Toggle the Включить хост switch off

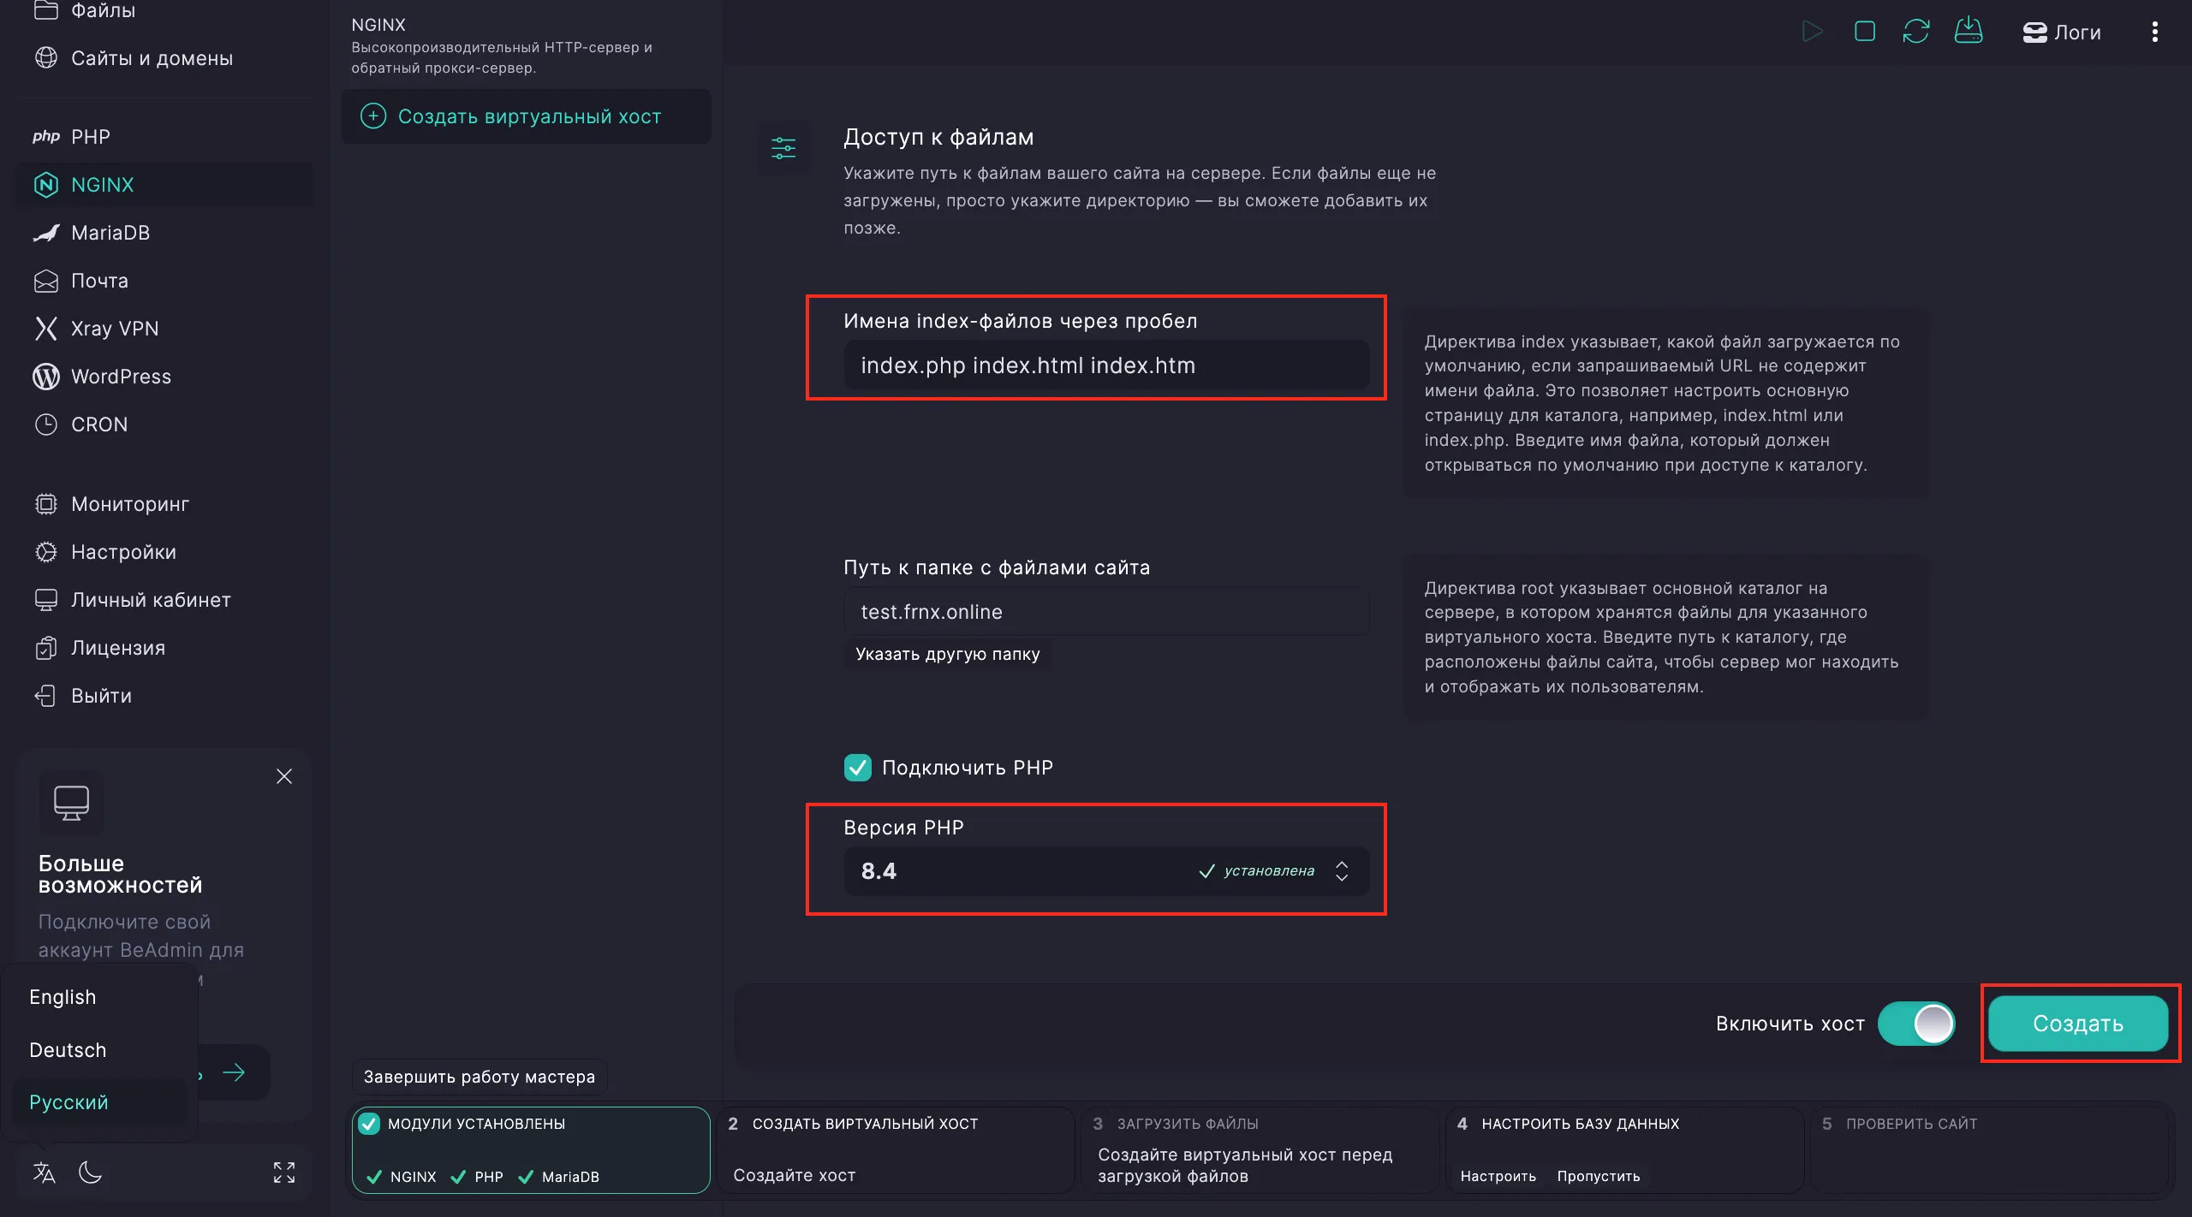pyautogui.click(x=1917, y=1024)
